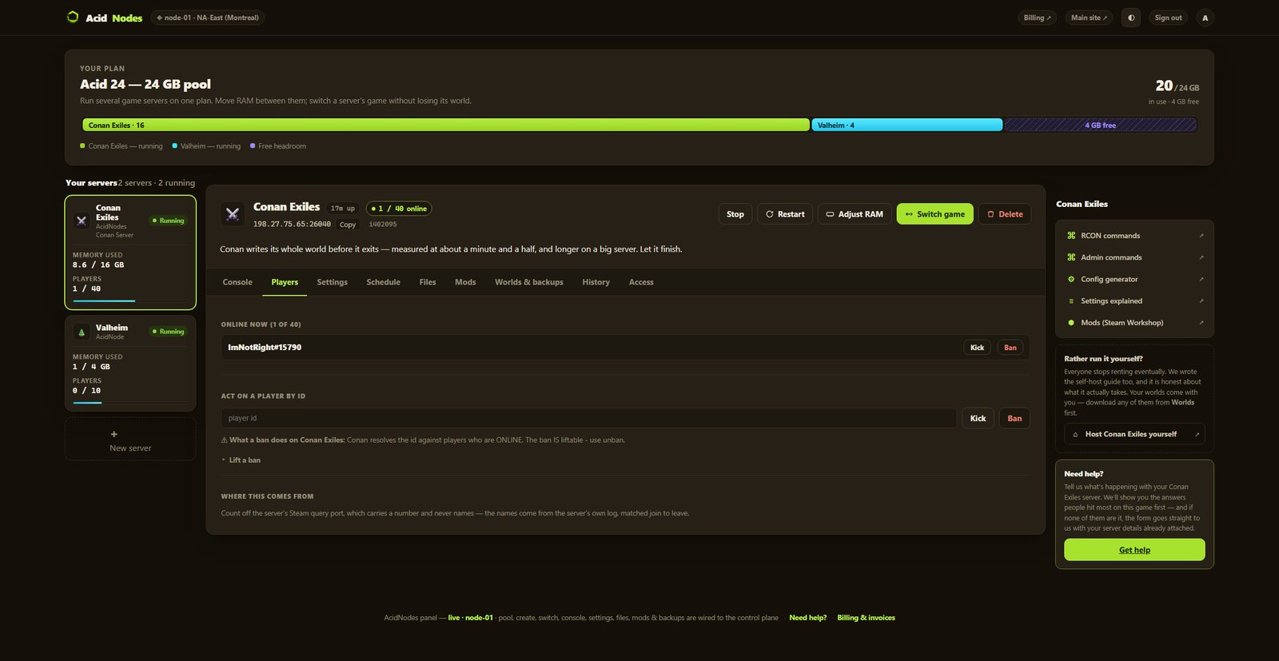Click the Conan Exiles crossed-swords icon in server header

point(233,213)
